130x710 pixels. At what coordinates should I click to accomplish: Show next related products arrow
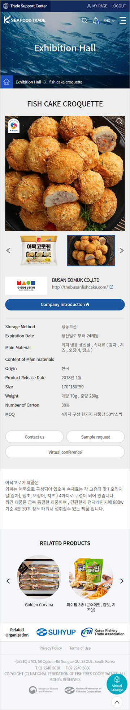click(122, 581)
